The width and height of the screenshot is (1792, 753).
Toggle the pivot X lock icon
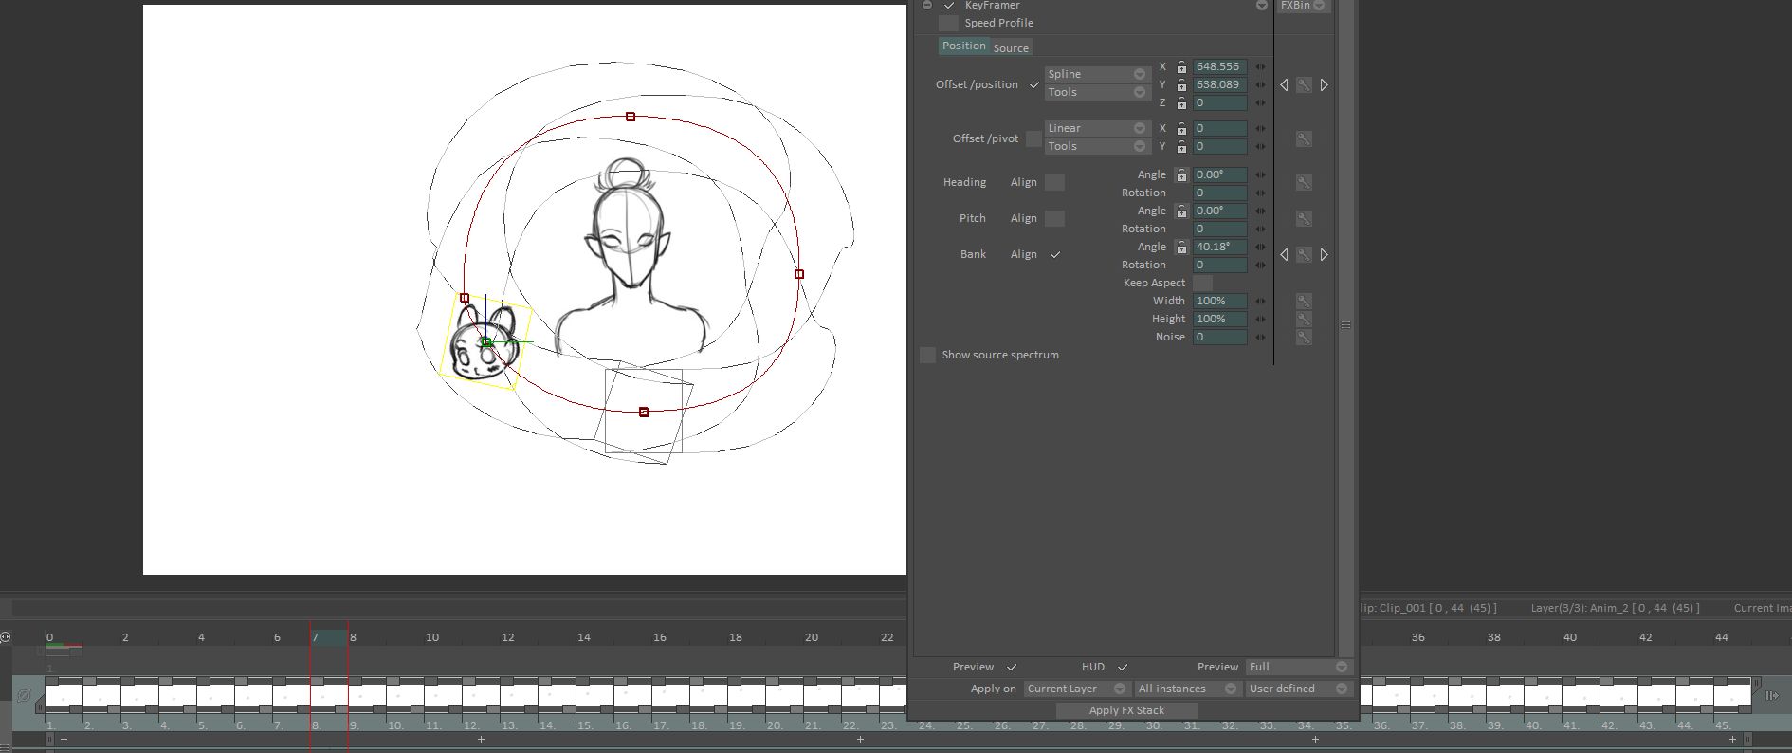pyautogui.click(x=1181, y=129)
